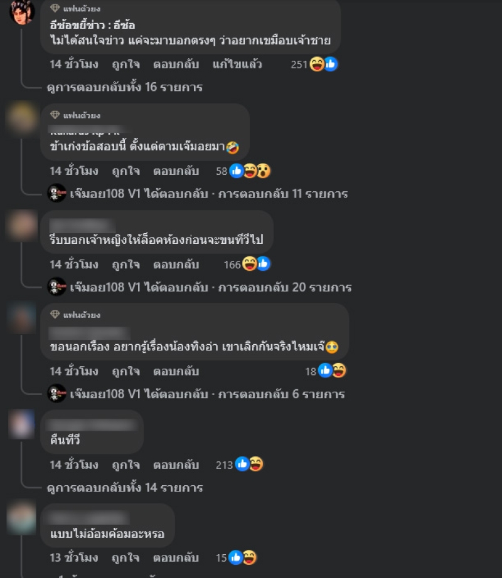Click ตอบกลับ under the ขอนอกเรื่อง comment

(176, 371)
